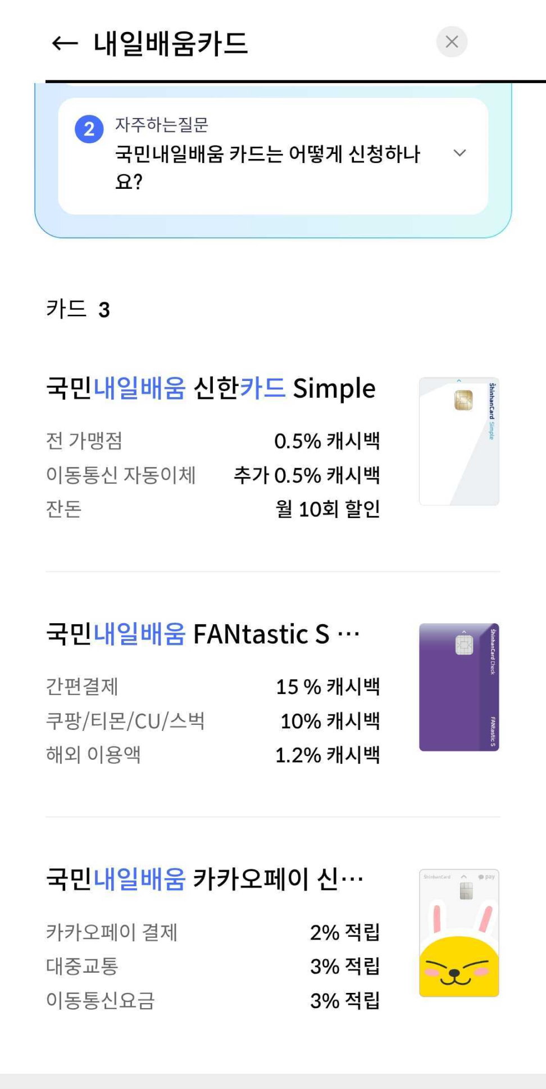Select 대중교통 3% 적립 benefit row

click(213, 967)
